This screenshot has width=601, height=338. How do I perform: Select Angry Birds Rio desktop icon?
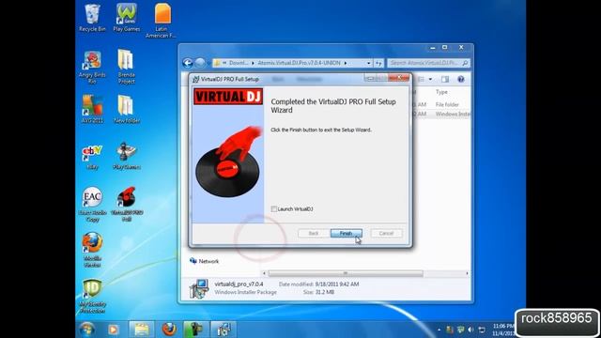92,68
